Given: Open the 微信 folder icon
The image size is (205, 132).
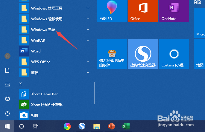Looking at the screenshot, I should 24,72.
